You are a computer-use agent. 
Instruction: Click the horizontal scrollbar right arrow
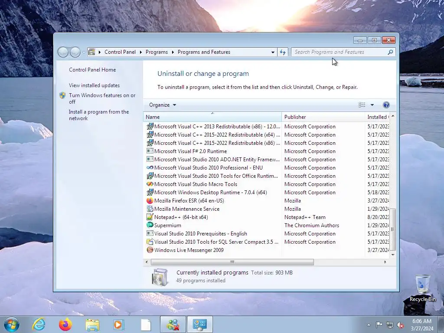(385, 262)
